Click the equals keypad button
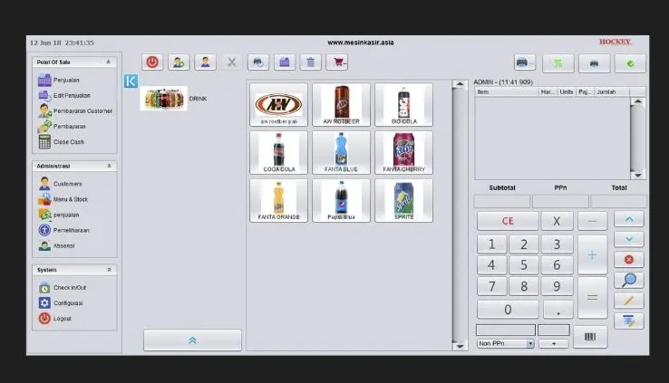Image resolution: width=669 pixels, height=383 pixels. tap(592, 297)
